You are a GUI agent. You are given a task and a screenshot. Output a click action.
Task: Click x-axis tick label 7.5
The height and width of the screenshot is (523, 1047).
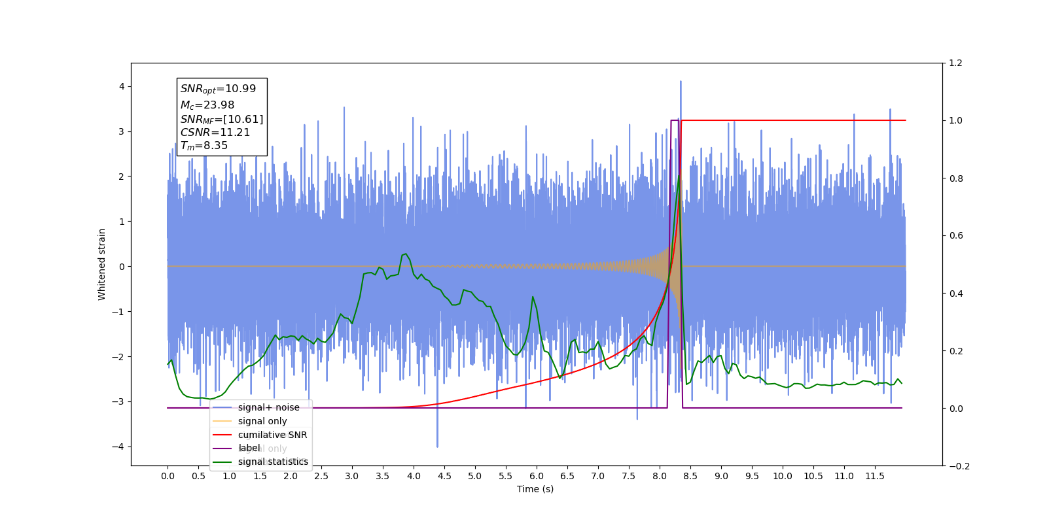[629, 476]
